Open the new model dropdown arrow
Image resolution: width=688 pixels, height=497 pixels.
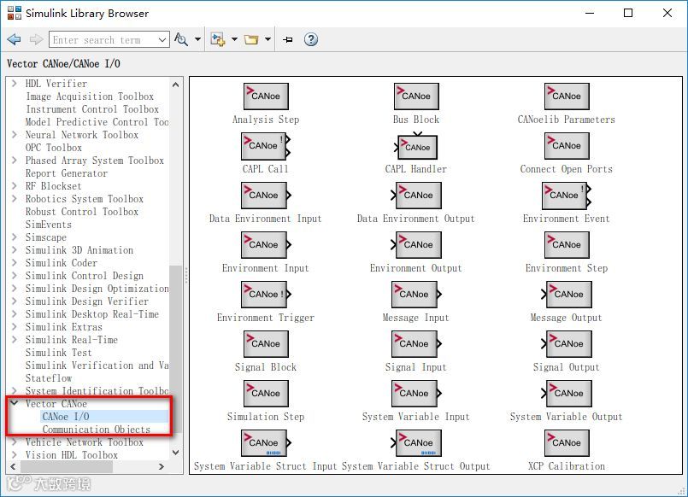234,39
